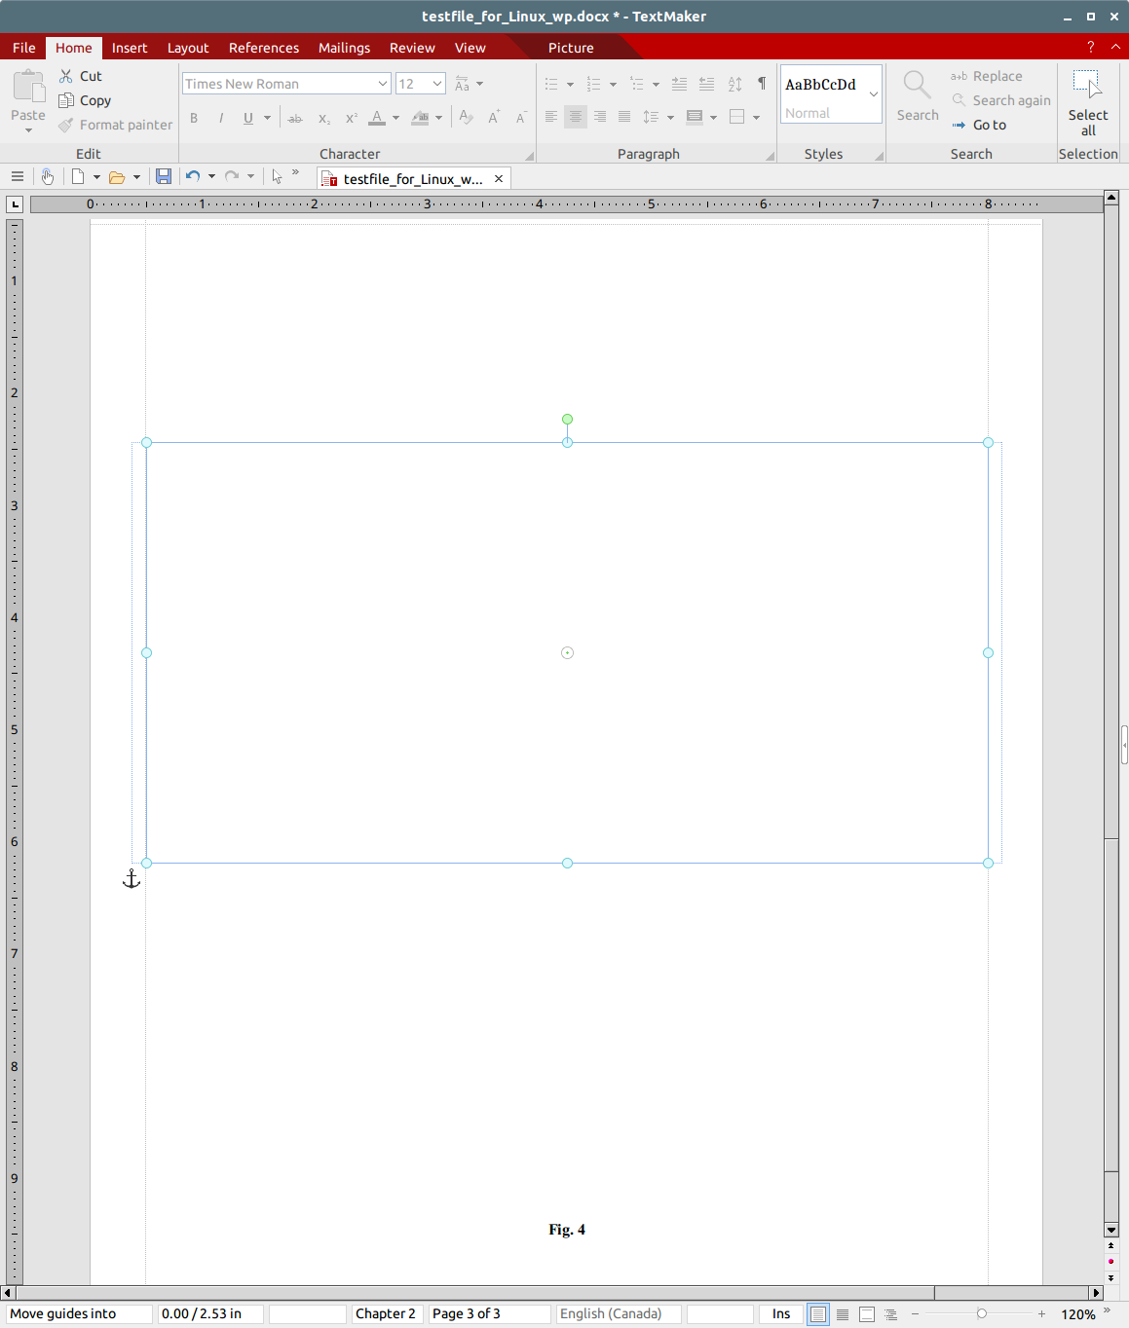Screen dimensions: 1129x1328
Task: Click the zoom slider knob in status bar
Action: coord(981,1313)
